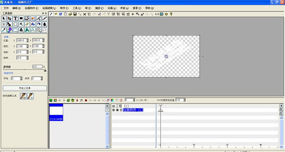Image resolution: width=285 pixels, height=152 pixels.
Task: Click the music note tool icon
Action: point(44,30)
